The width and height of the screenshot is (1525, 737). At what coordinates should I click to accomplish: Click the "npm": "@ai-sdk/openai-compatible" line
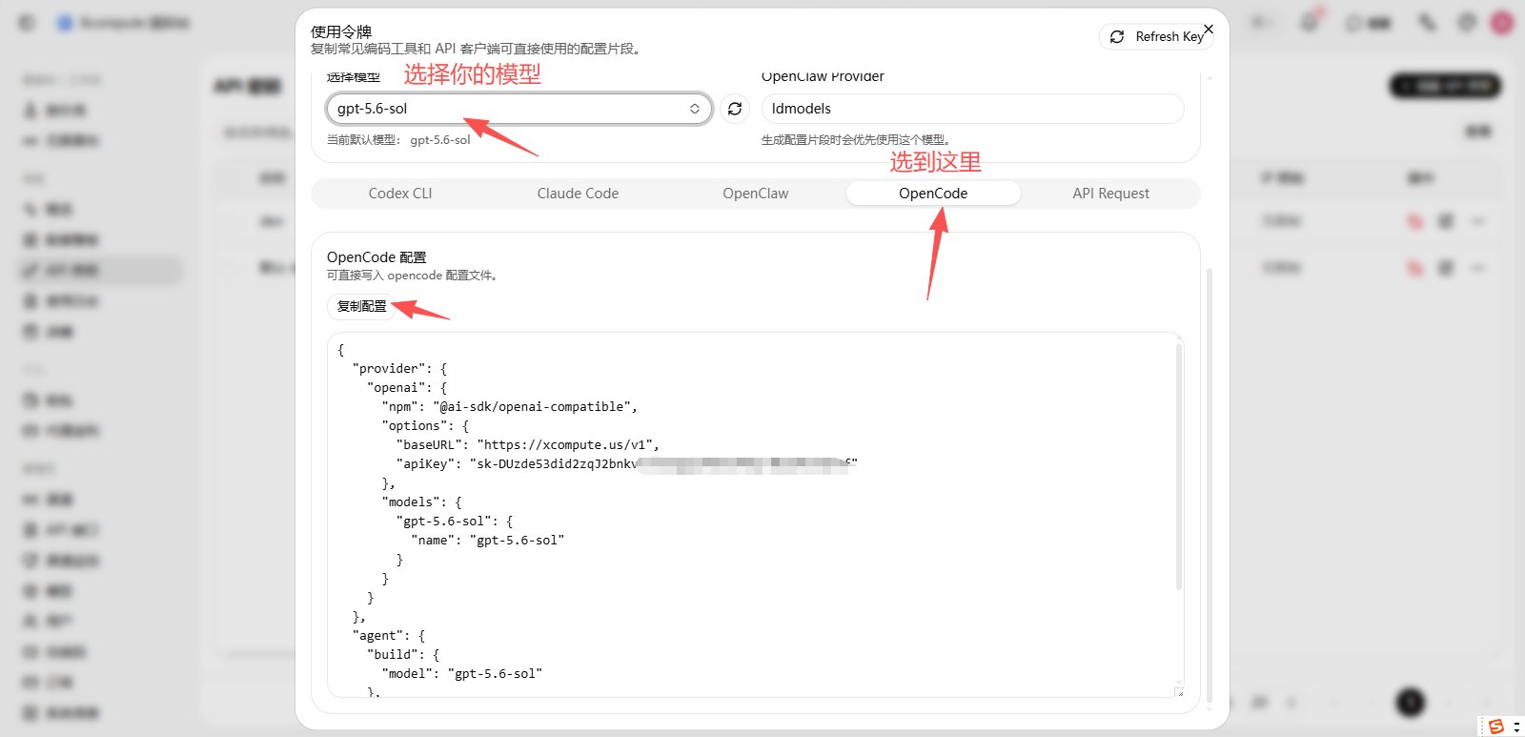tap(509, 407)
